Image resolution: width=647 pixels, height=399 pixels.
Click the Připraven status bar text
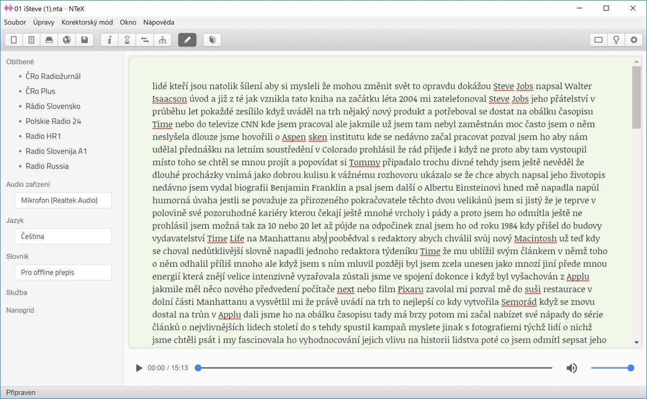click(x=21, y=393)
